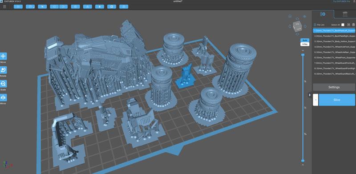Tick the Select All checkbox

(x=343, y=25)
